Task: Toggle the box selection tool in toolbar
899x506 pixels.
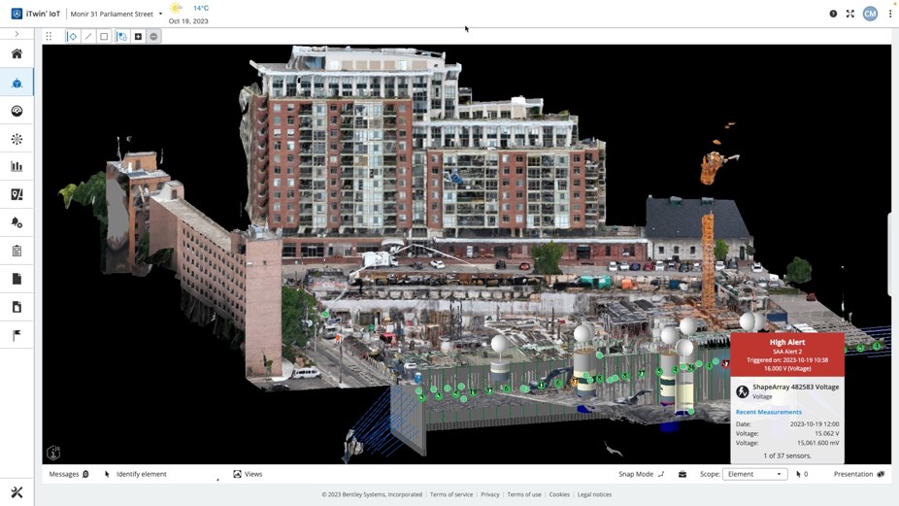Action: point(104,37)
